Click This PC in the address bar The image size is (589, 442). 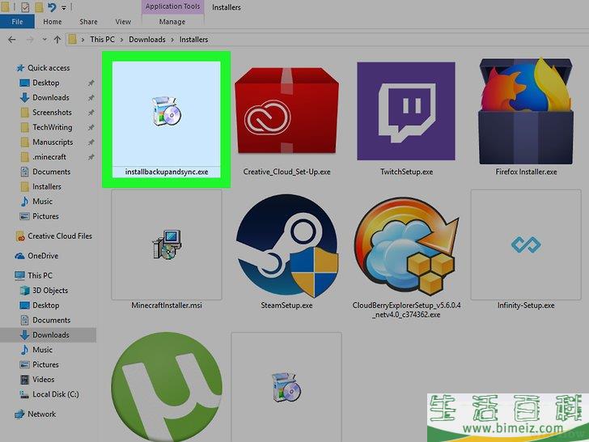[102, 40]
